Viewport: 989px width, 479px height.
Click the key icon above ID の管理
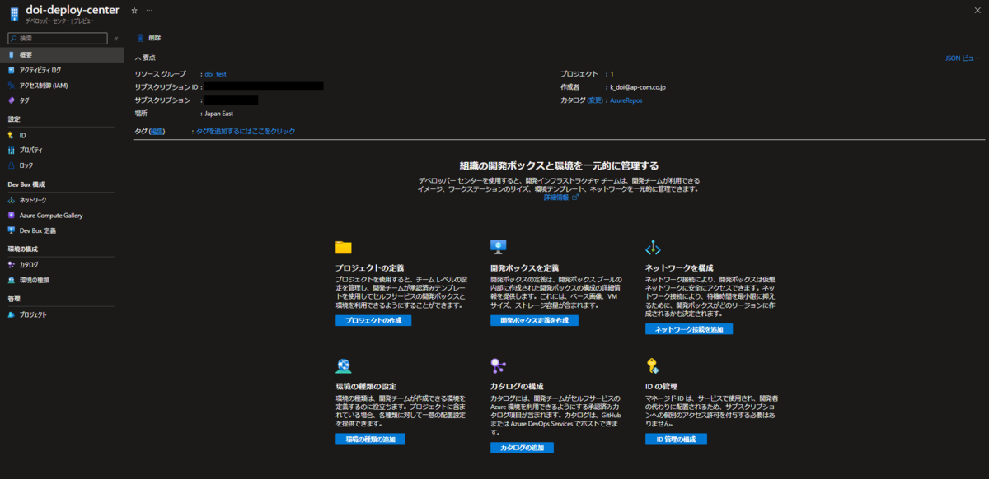(652, 366)
